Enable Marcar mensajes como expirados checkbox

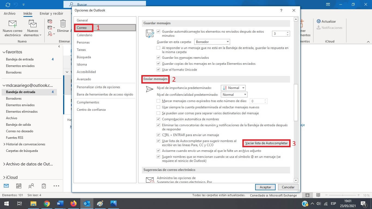(158, 101)
